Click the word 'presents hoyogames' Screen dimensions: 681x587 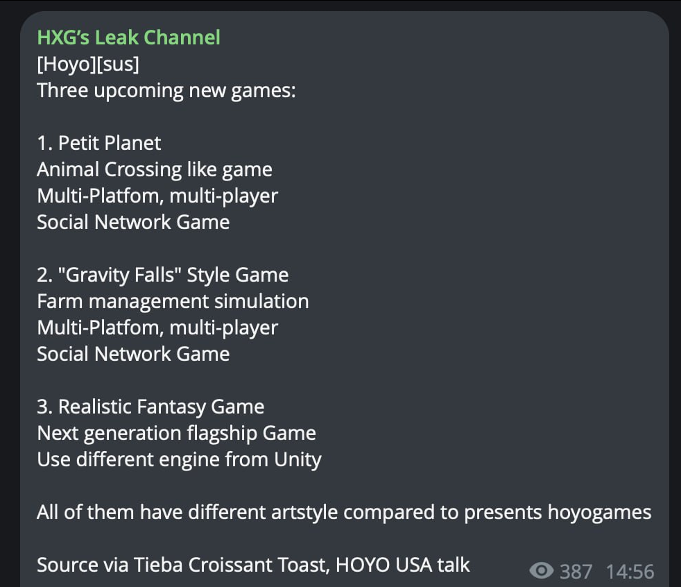pyautogui.click(x=558, y=513)
